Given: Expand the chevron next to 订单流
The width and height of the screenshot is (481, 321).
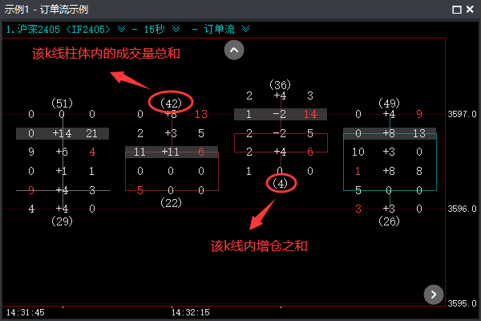Looking at the screenshot, I should (x=245, y=29).
